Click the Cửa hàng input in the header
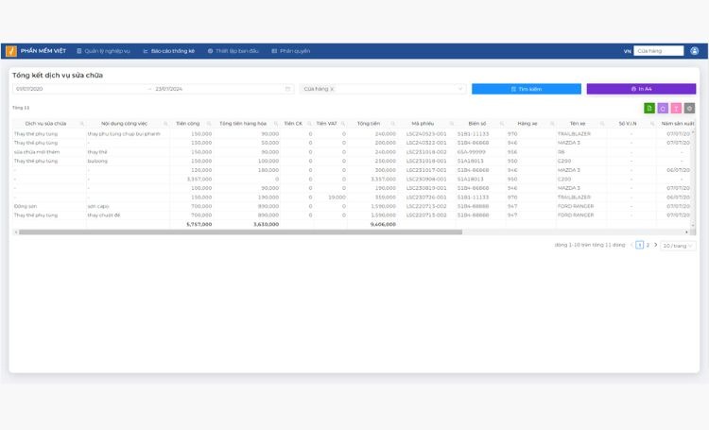 658,51
